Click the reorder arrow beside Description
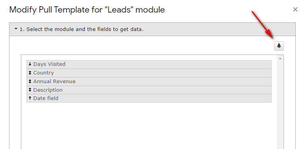The width and height of the screenshot is (306, 149). click(30, 90)
